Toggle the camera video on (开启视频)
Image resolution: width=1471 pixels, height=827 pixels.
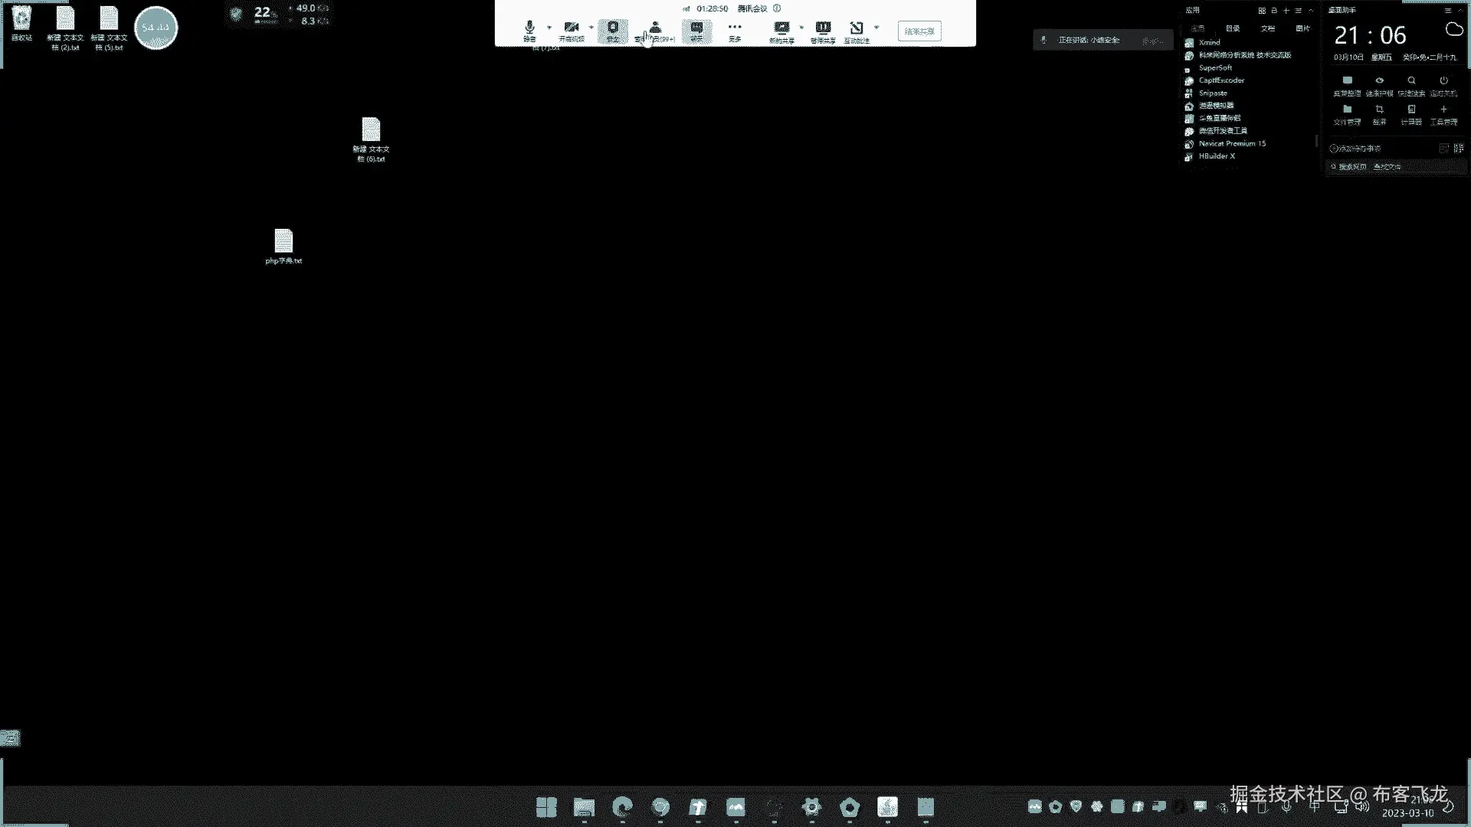pos(571,29)
